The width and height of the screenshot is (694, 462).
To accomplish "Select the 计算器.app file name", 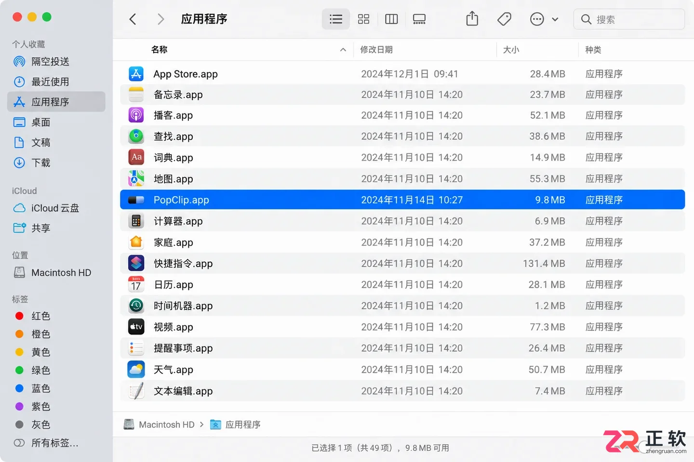I will point(178,221).
